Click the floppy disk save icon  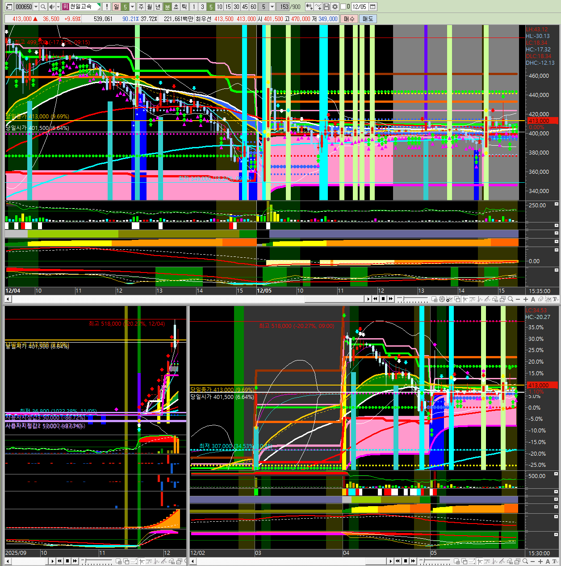coord(327,7)
